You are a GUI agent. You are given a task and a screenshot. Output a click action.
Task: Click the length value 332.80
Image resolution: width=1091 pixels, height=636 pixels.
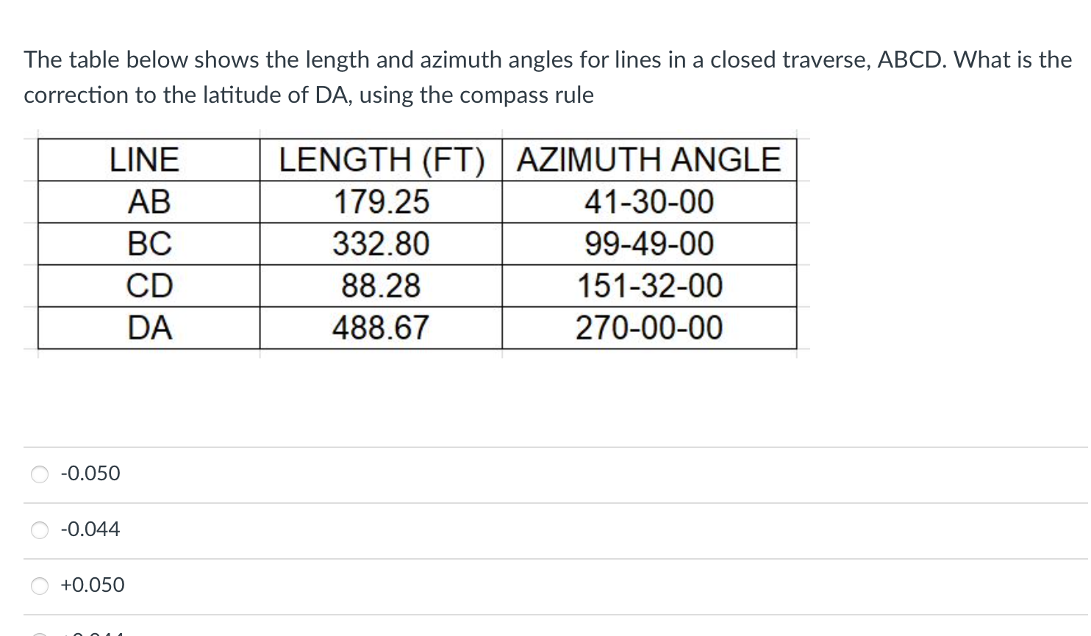coord(382,245)
